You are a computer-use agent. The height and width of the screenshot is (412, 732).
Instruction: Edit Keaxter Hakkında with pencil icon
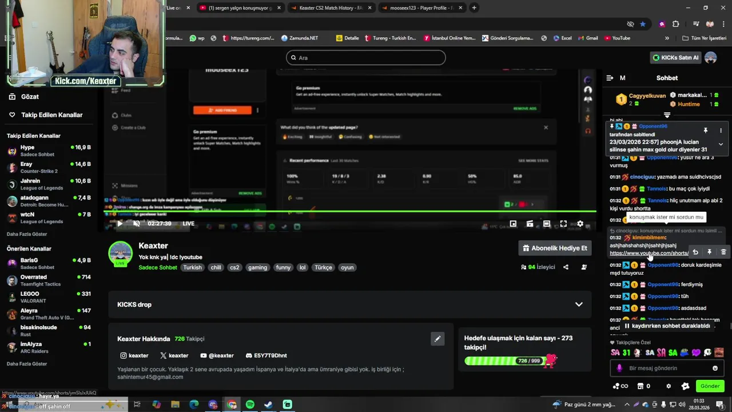437,339
